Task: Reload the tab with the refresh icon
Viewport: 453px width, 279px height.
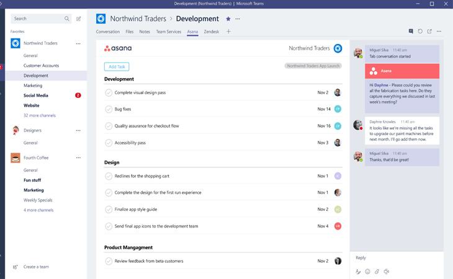Action: 420,31
